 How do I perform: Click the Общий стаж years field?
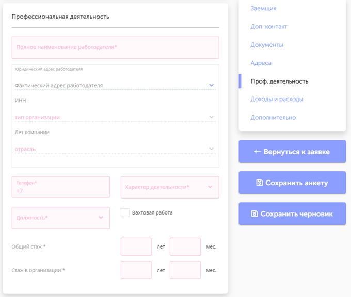pyautogui.click(x=136, y=246)
